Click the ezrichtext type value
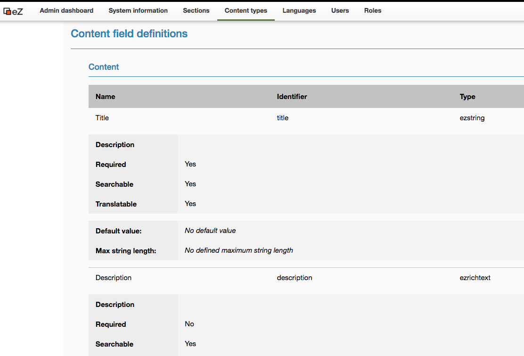The image size is (524, 356). coord(475,278)
